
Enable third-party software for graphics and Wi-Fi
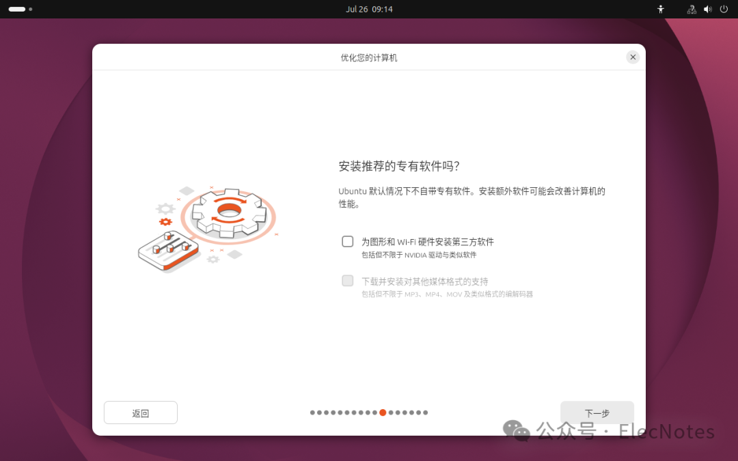tap(347, 241)
